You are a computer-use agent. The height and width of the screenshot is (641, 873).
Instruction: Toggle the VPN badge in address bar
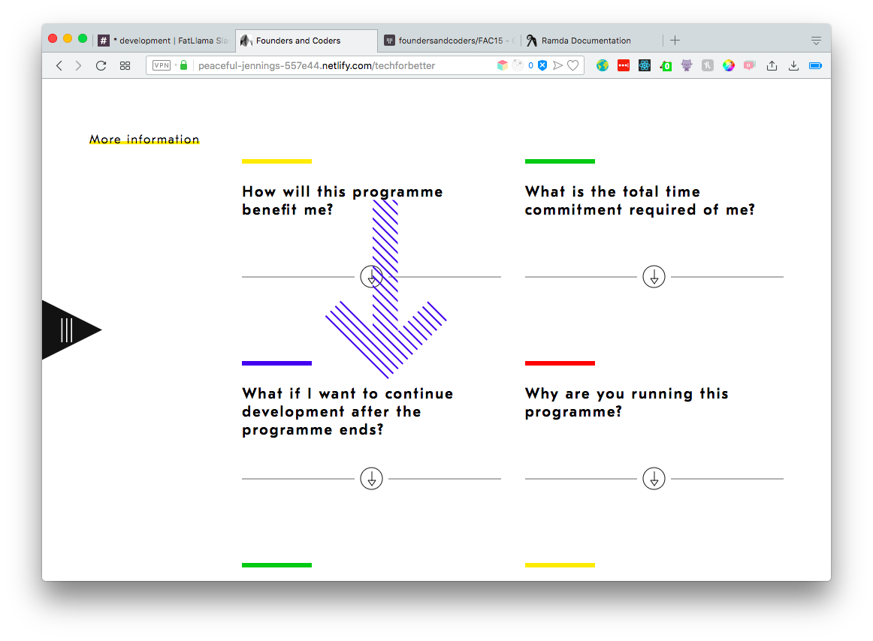pyautogui.click(x=162, y=65)
